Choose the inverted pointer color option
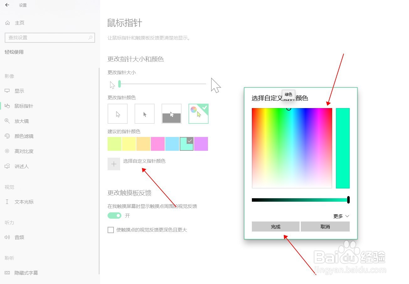 [x=172, y=114]
